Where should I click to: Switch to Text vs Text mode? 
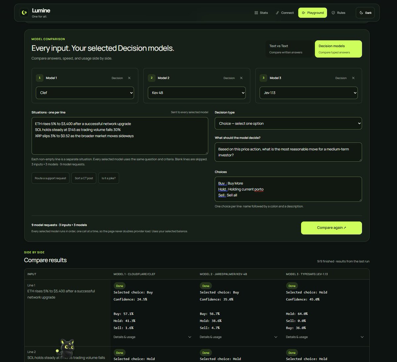[289, 49]
